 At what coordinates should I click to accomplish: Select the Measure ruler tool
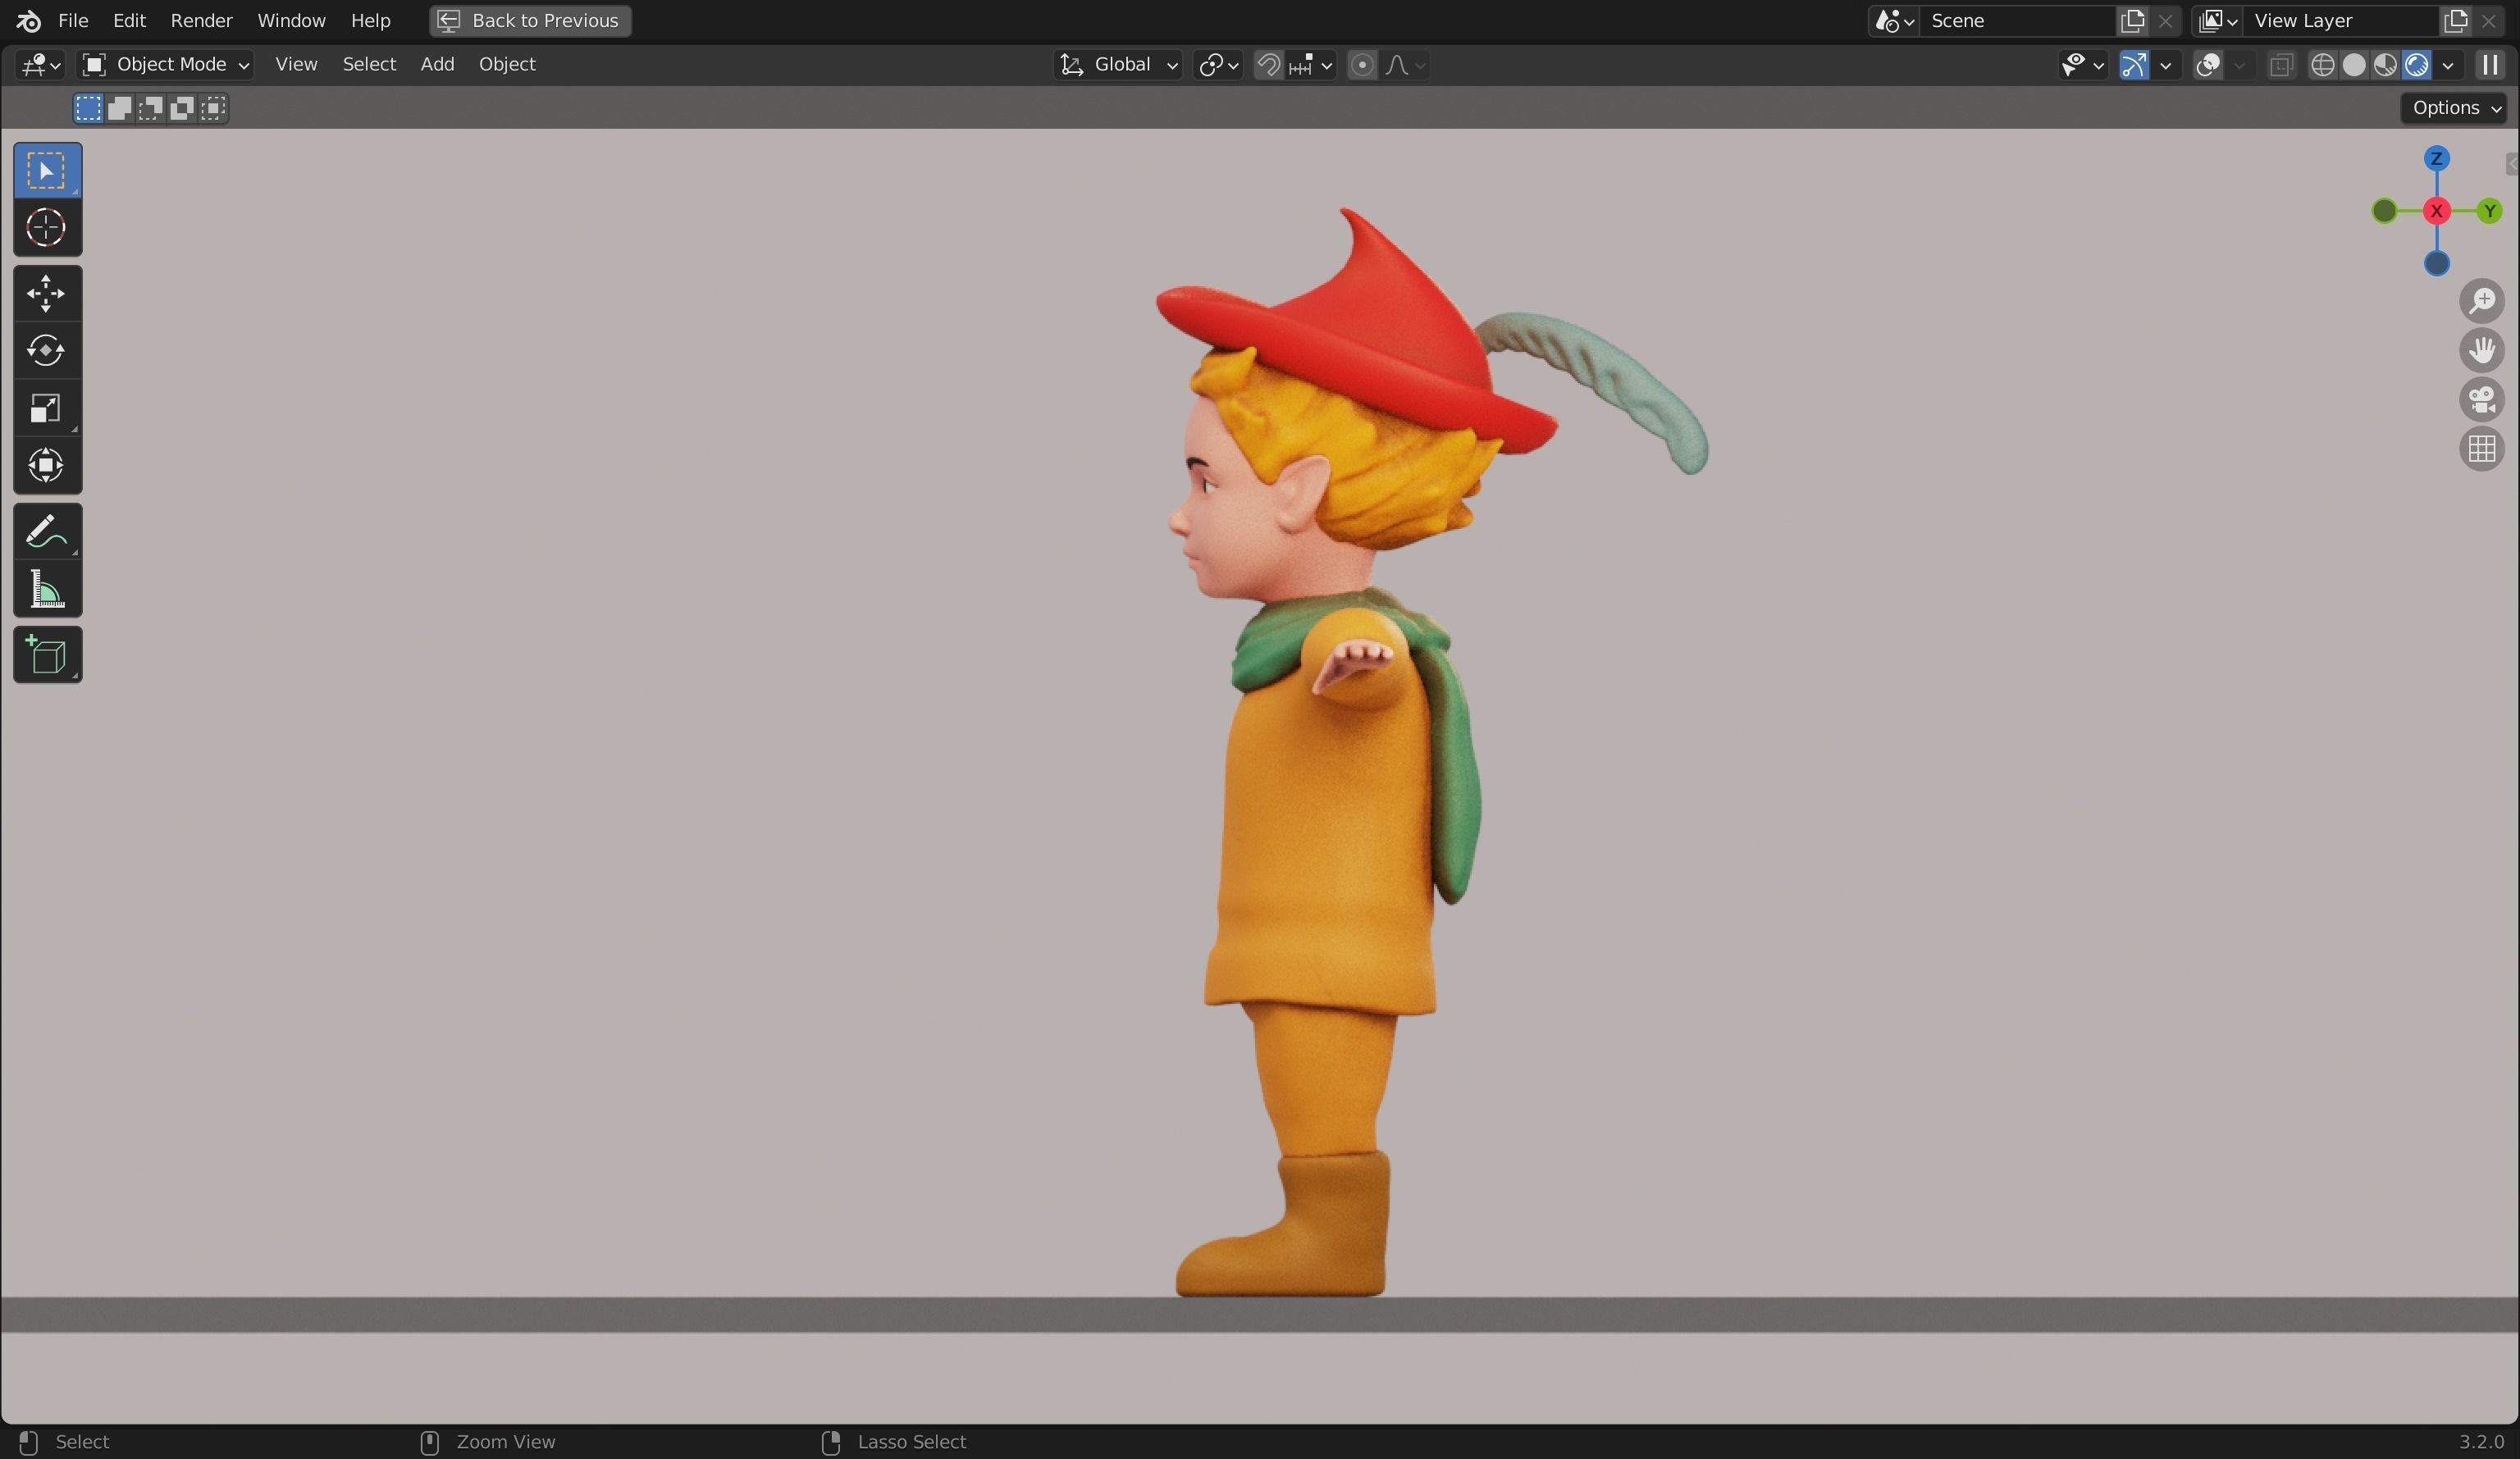tap(47, 589)
